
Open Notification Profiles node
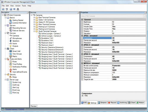tap(20, 67)
